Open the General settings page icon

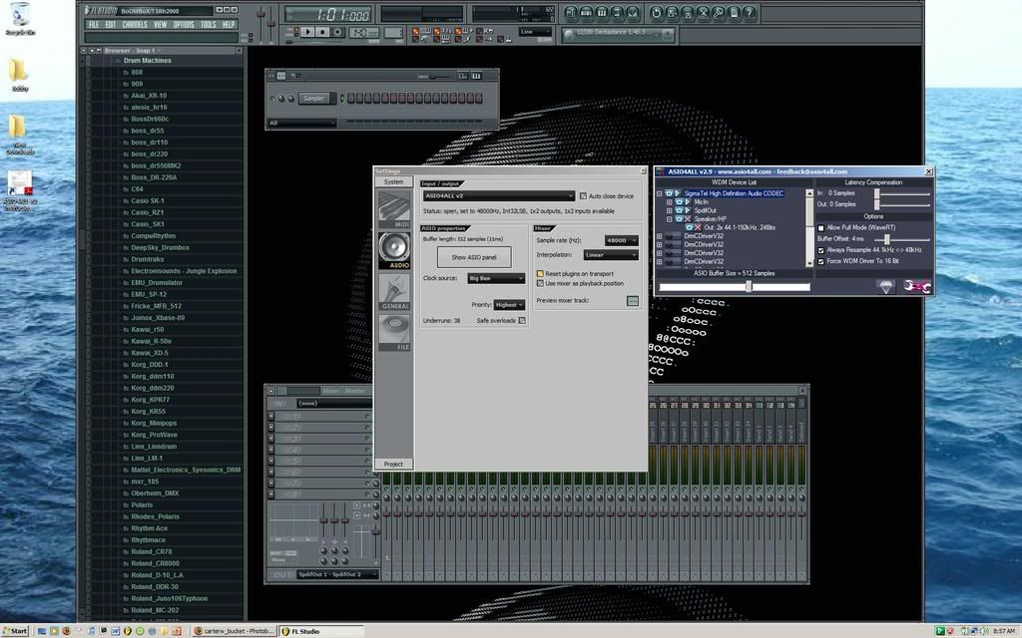click(394, 291)
